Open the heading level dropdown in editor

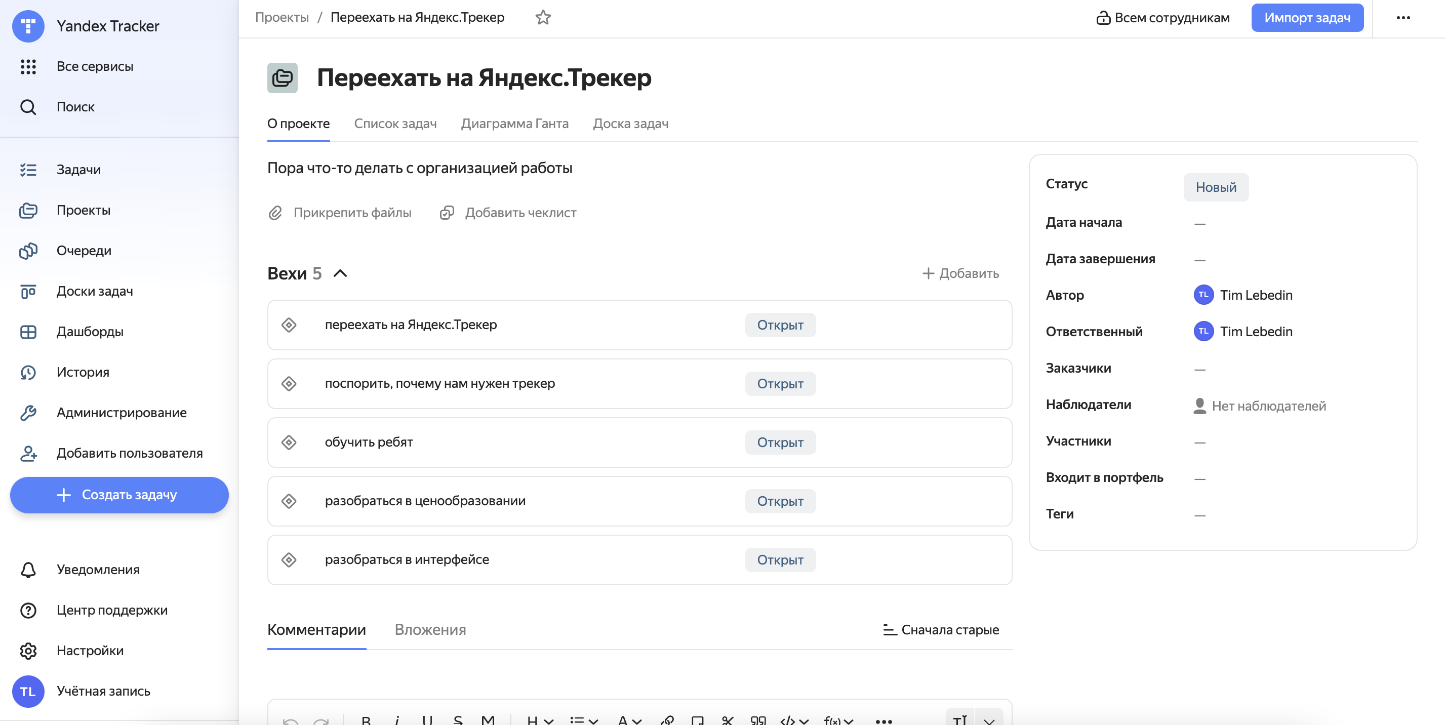click(539, 720)
